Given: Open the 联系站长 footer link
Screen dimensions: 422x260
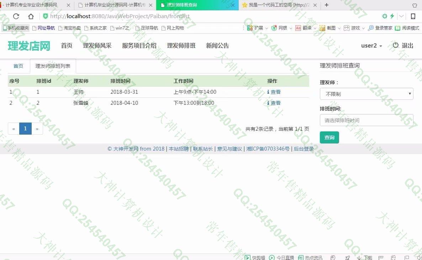Looking at the screenshot, I should [x=203, y=149].
